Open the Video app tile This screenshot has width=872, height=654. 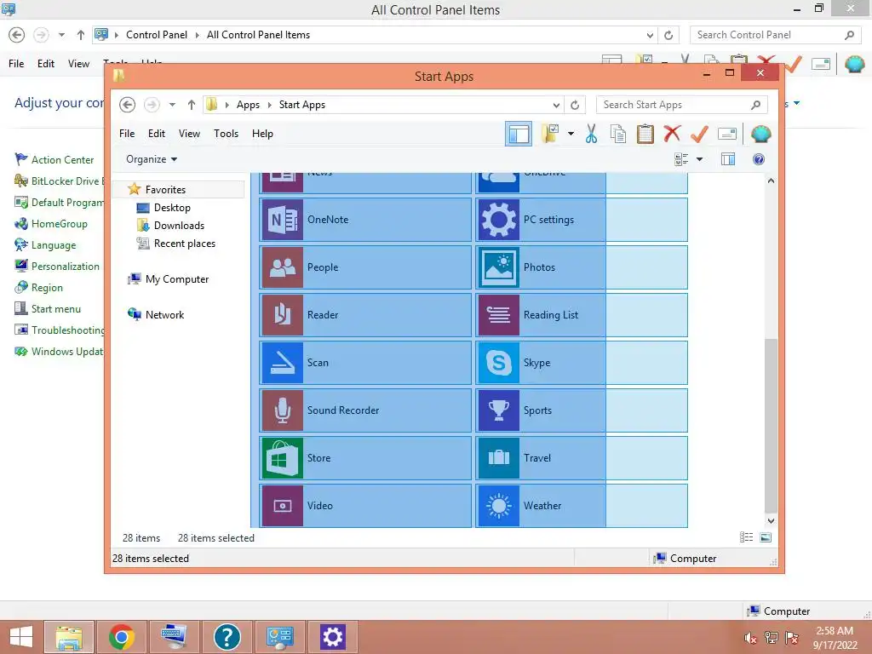tap(364, 506)
